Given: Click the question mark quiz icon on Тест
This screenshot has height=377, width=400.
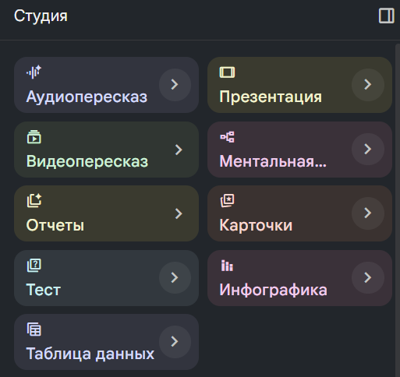Looking at the screenshot, I should (34, 266).
